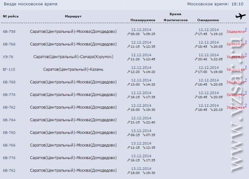Viewport: 249px width, 179px height.
Task: Click the "Планируемое" time column header
Action: click(143, 20)
